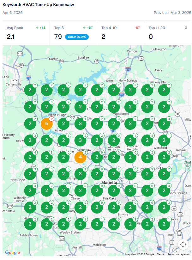192x260 pixels.
Task: Click the Apr 6, 2026 date
Action: coord(13,13)
